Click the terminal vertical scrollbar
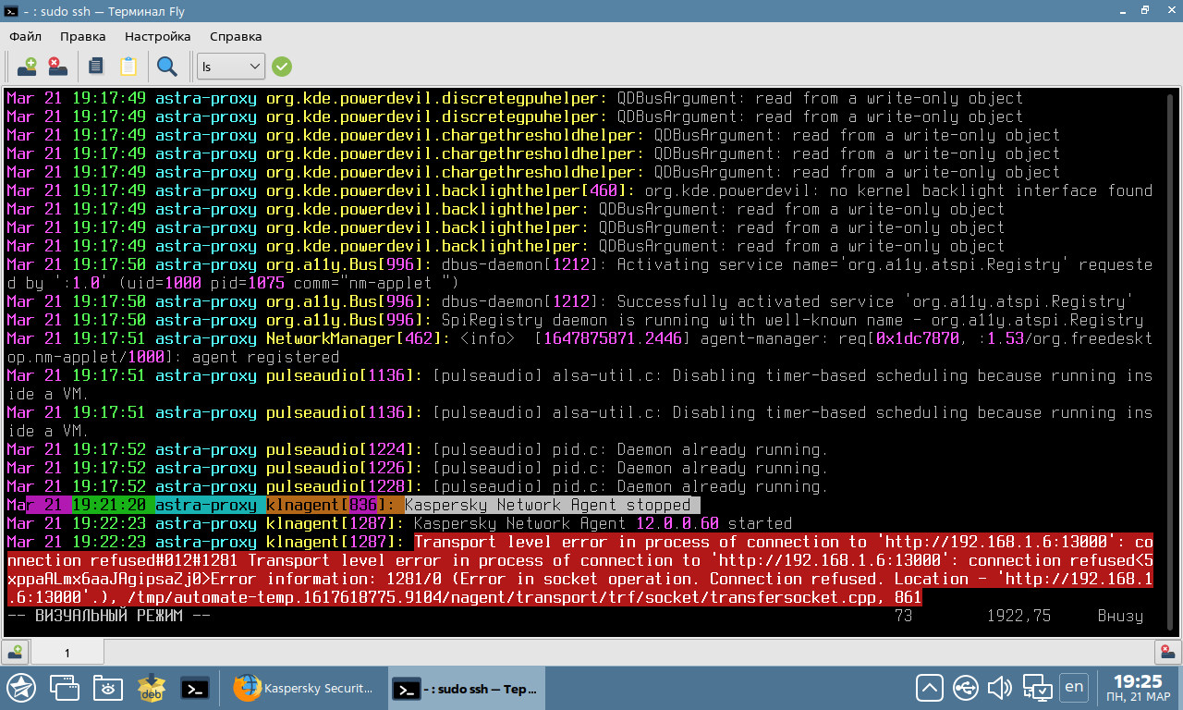 click(x=1172, y=361)
